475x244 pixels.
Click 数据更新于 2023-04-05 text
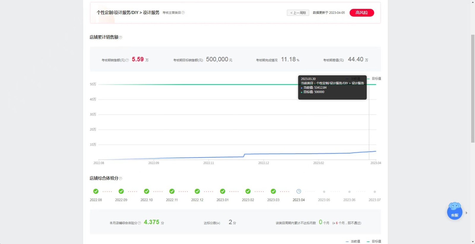329,13
